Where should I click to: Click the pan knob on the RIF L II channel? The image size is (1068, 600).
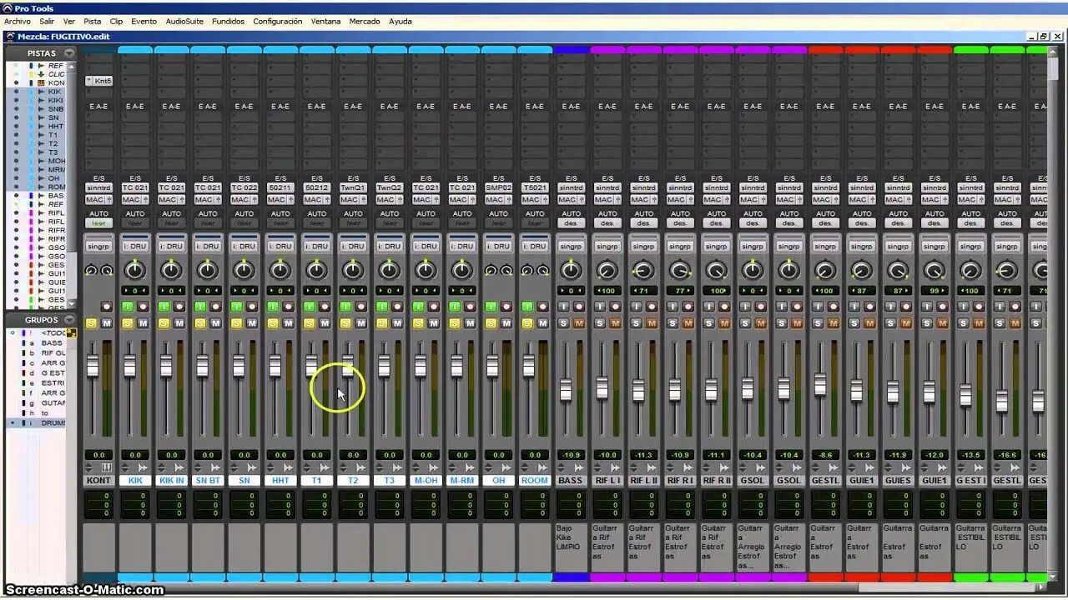pos(643,271)
